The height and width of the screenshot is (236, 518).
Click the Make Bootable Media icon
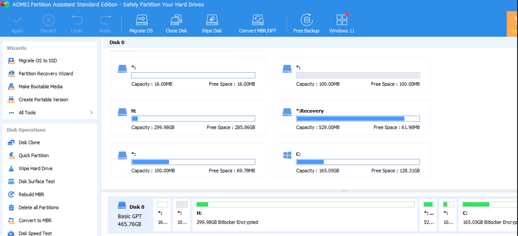pos(12,86)
